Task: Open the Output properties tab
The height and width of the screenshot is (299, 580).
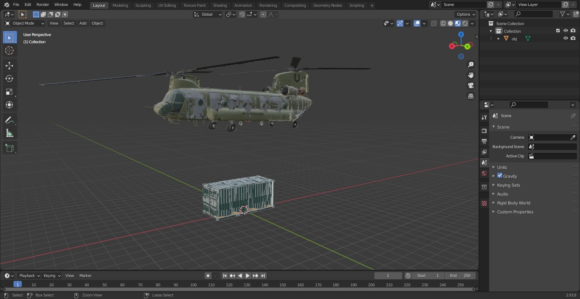Action: point(484,141)
